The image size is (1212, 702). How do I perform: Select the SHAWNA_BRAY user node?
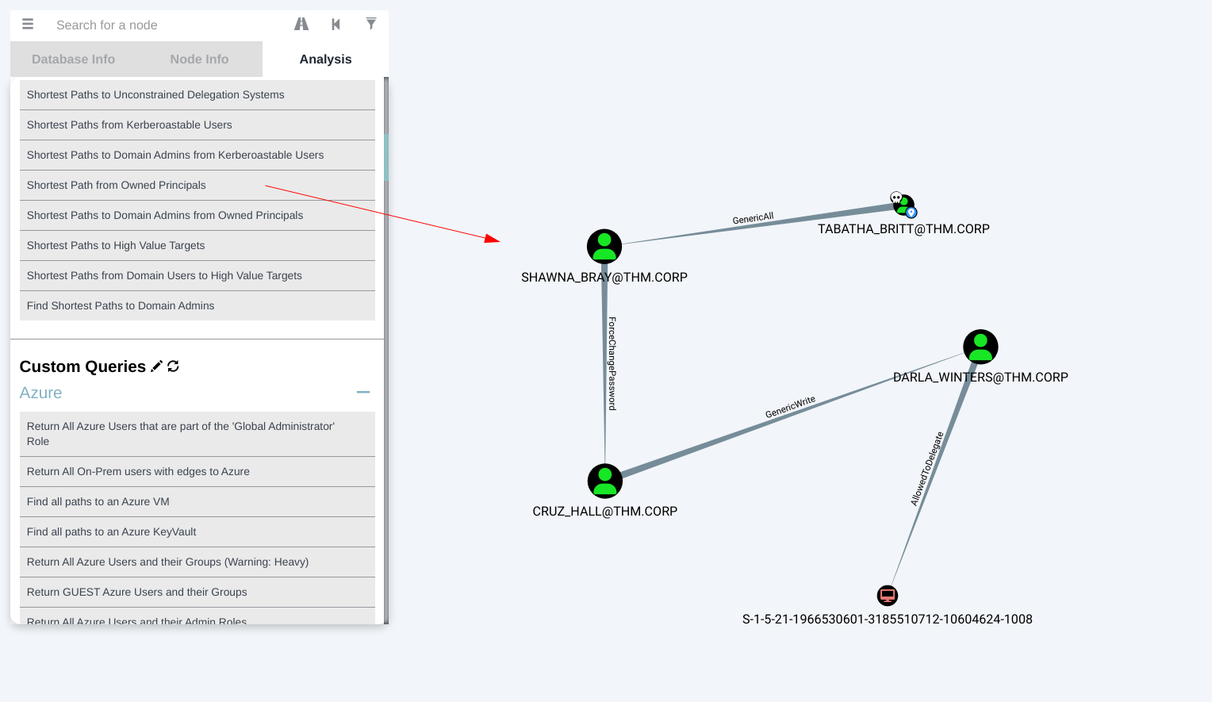tap(604, 247)
